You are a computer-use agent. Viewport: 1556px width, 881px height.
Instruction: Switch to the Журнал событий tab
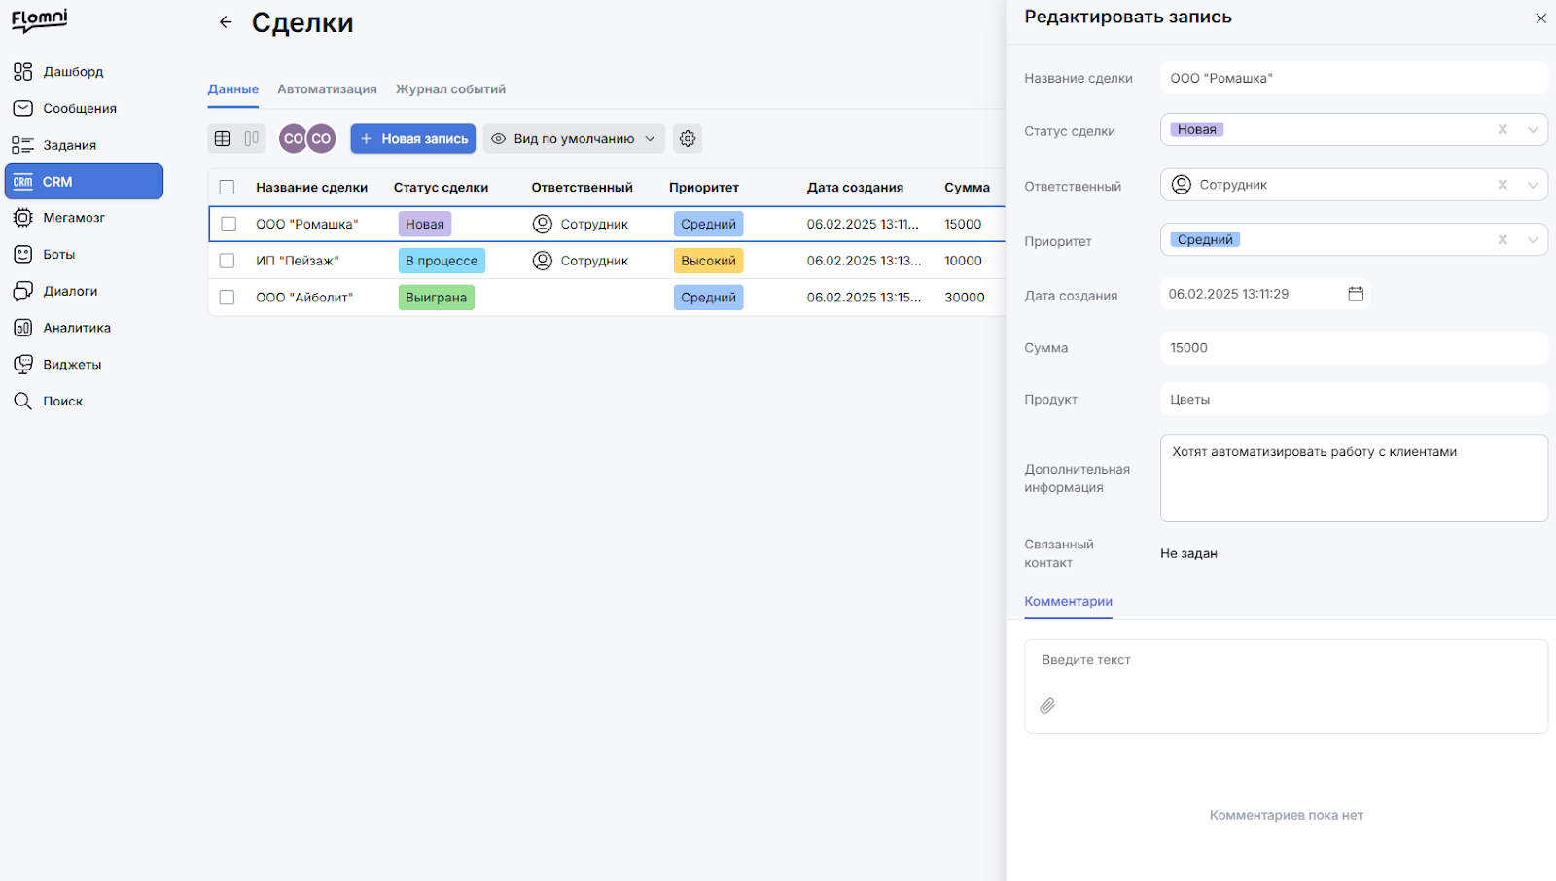click(450, 89)
